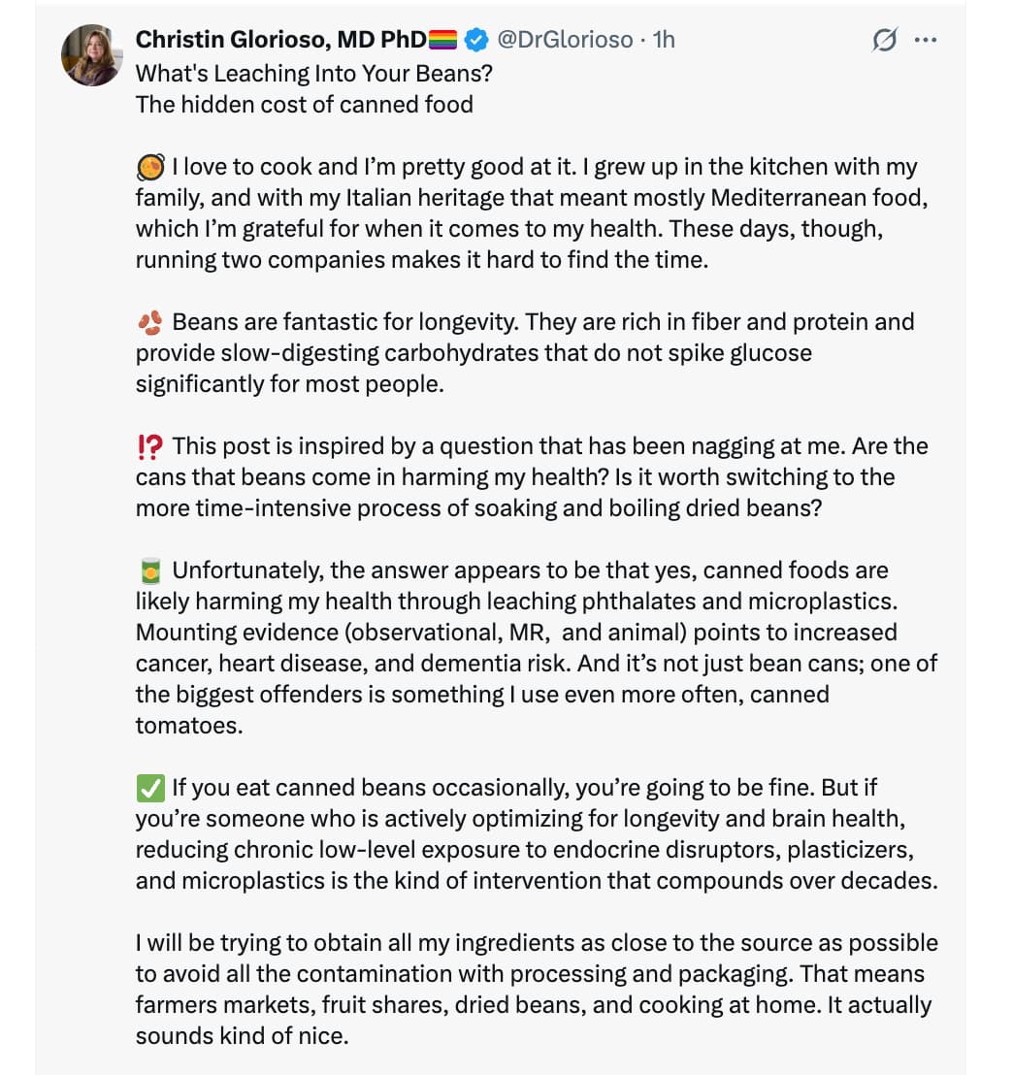Click the Grok explain-post icon
The height and width of the screenshot is (1075, 1013).
(x=884, y=41)
